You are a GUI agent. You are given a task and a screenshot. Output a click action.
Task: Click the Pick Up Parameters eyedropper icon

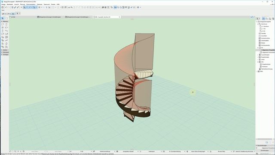[x=15, y=7]
